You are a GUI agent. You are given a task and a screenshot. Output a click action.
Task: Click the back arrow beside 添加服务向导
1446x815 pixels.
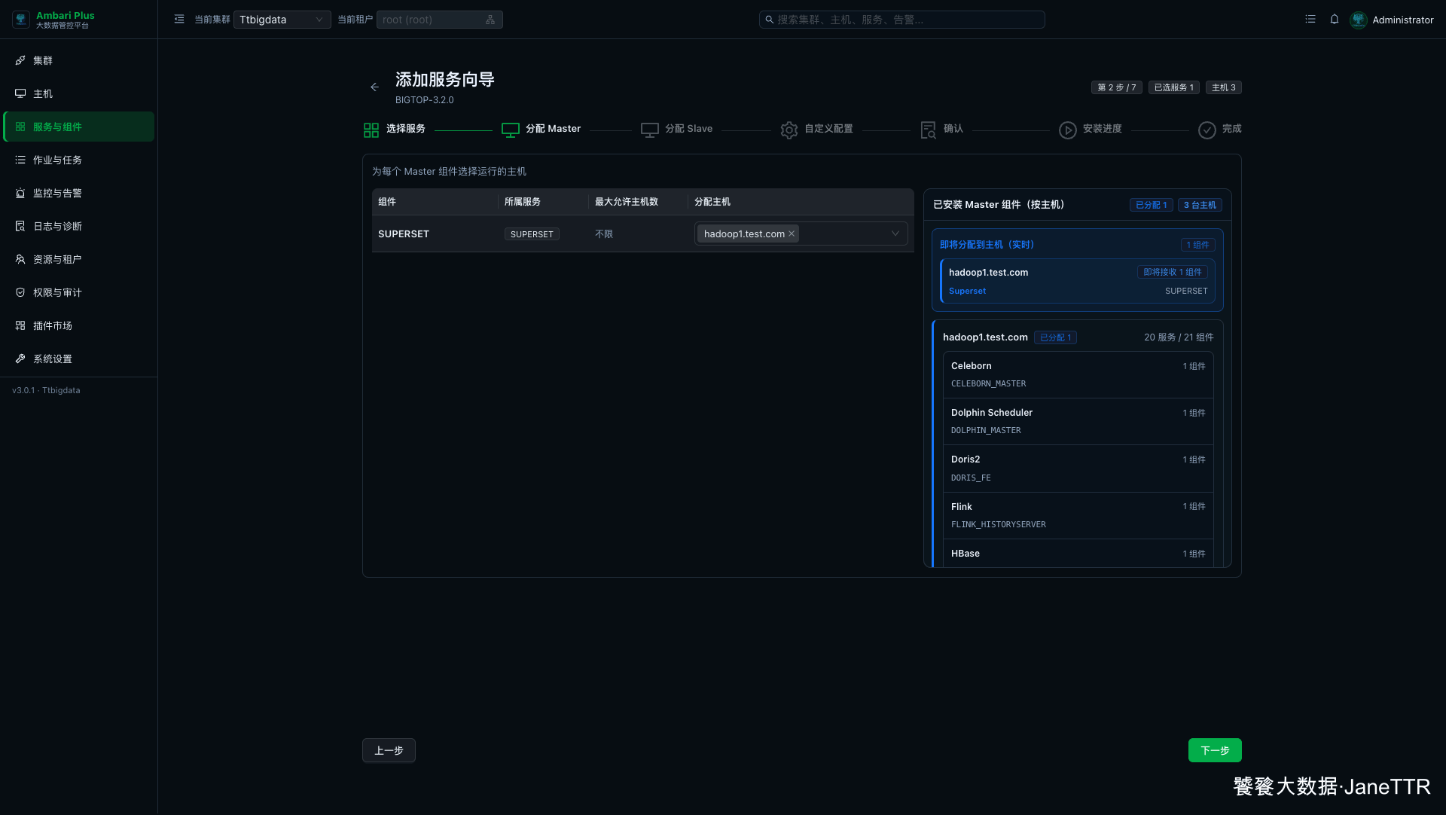pos(374,87)
